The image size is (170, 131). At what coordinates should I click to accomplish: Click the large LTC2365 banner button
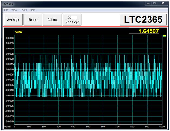coord(143,19)
